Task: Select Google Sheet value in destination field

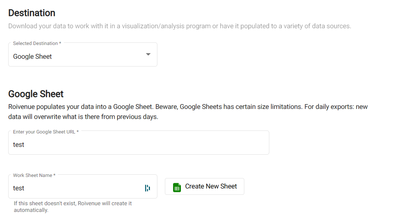Action: coord(32,57)
